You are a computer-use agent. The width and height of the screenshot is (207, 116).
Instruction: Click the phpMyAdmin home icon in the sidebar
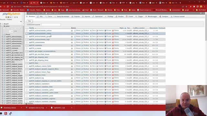tap(6, 17)
